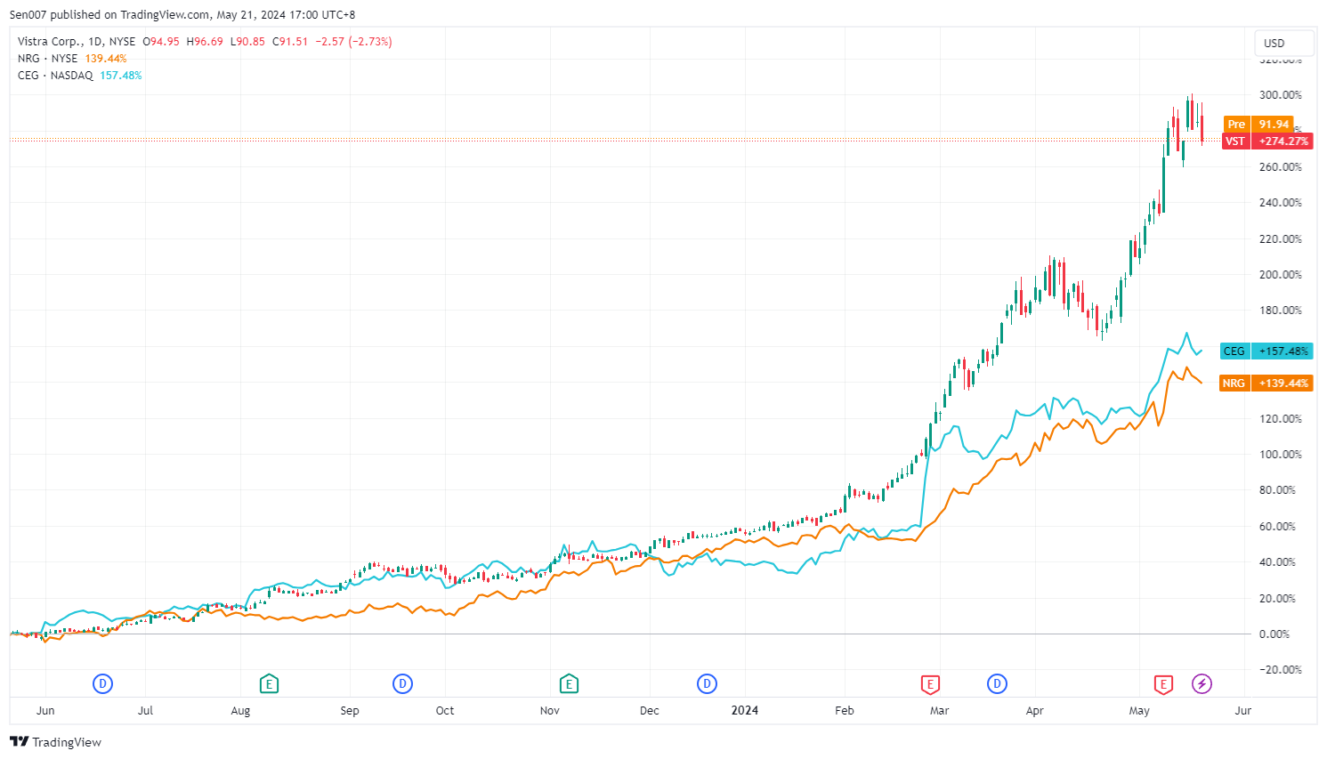Click the 2024 label on the time axis
The height and width of the screenshot is (759, 1327).
click(745, 710)
